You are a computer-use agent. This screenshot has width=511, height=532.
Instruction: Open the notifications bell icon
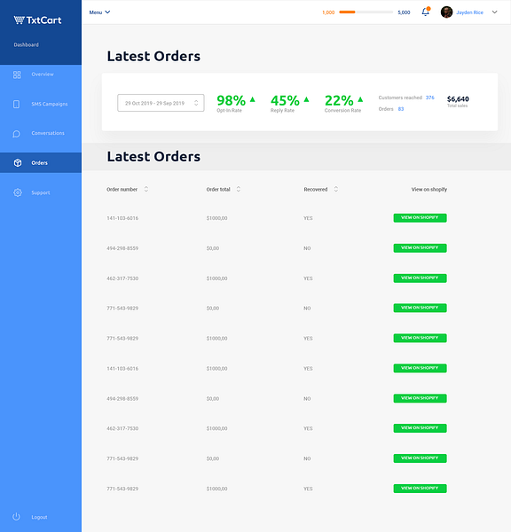[426, 12]
